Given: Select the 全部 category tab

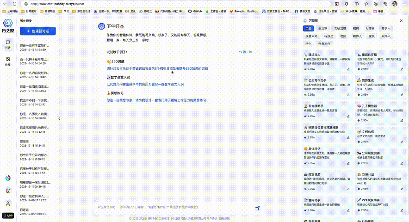Looking at the screenshot, I should [309, 29].
